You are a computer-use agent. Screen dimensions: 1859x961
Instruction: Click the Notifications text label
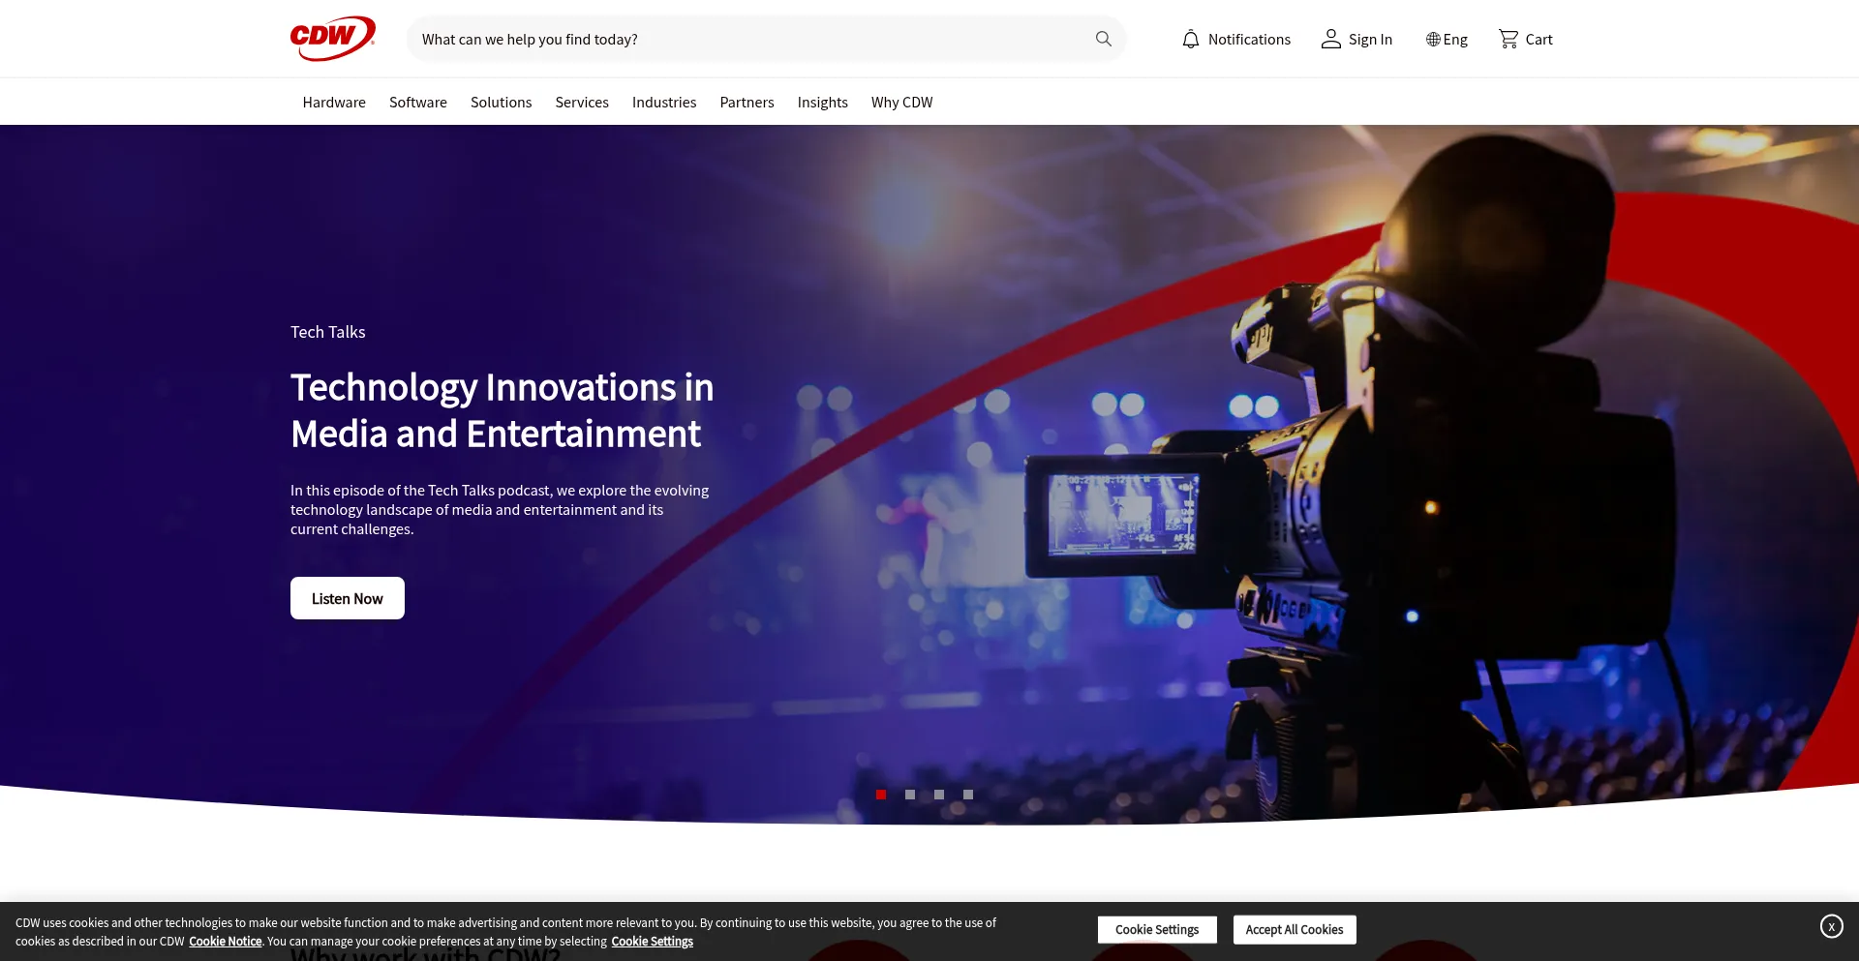pos(1249,40)
